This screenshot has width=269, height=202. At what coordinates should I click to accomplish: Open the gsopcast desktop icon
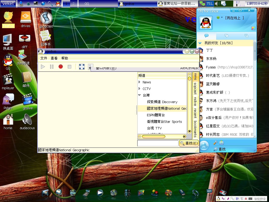(x=46, y=20)
